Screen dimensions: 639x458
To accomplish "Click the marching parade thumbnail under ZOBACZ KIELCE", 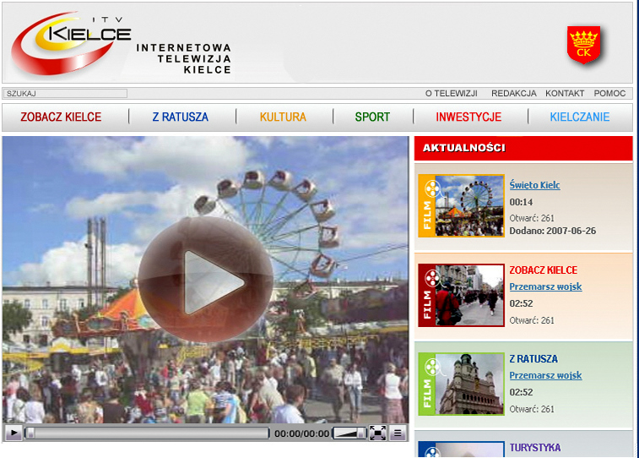I will coord(469,295).
